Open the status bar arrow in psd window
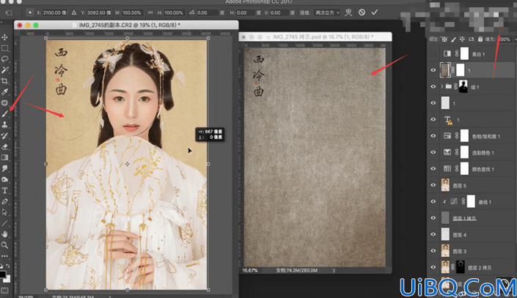Viewport: 517px width, 298px height. pyautogui.click(x=334, y=270)
